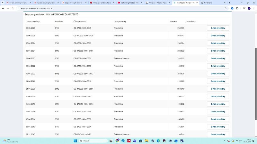This screenshot has width=257, height=144.
Task: Open Detail prohlídky for 20.04.2022 STK row
Action: 218,66
